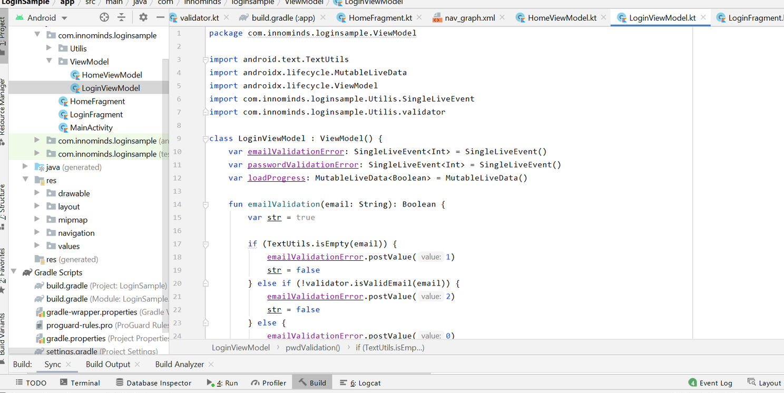Click pwdValidation() in the breadcrumb bar
This screenshot has width=784, height=393.
312,347
